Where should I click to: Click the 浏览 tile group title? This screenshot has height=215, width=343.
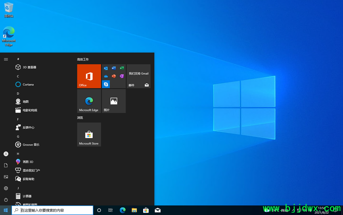[x=80, y=118]
